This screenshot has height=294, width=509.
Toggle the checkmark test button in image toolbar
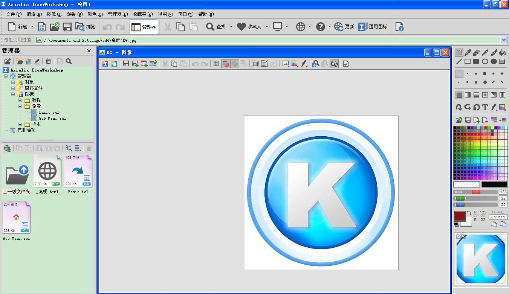tap(346, 64)
